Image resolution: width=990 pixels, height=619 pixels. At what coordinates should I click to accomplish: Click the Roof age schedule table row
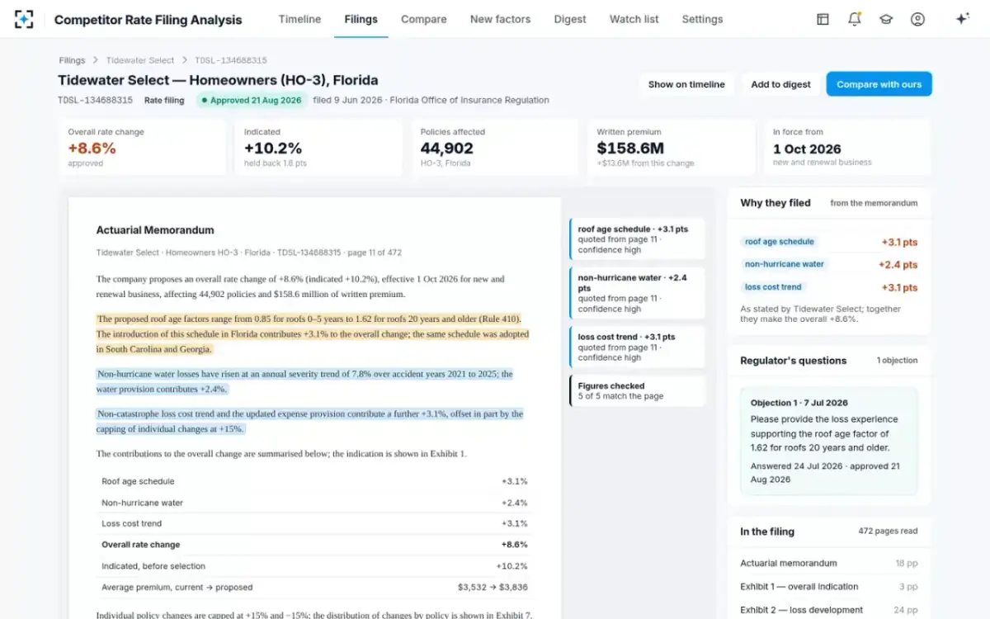tap(314, 481)
